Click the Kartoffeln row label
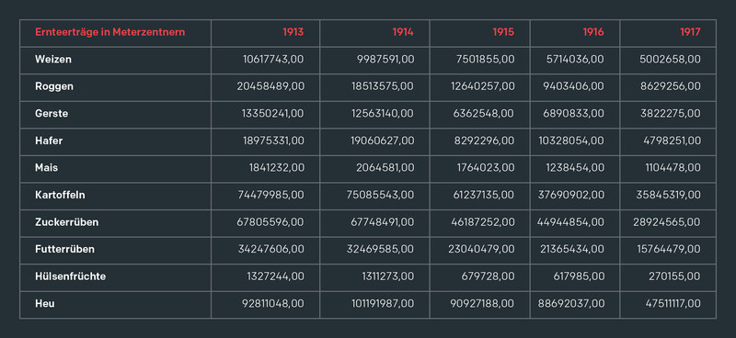This screenshot has height=338, width=736. coord(60,195)
